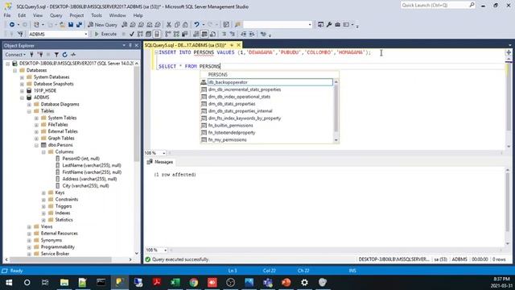The width and height of the screenshot is (515, 290).
Task: Expand the System Databases folder
Action: (22, 77)
